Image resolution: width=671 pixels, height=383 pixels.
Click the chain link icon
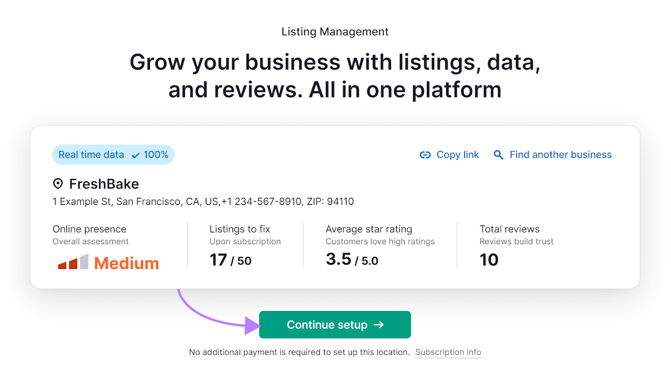pos(425,155)
